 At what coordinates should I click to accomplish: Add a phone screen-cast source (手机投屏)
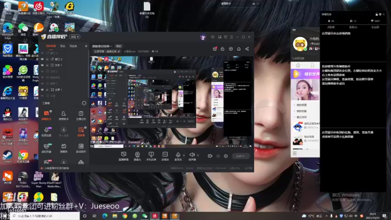coord(151,156)
